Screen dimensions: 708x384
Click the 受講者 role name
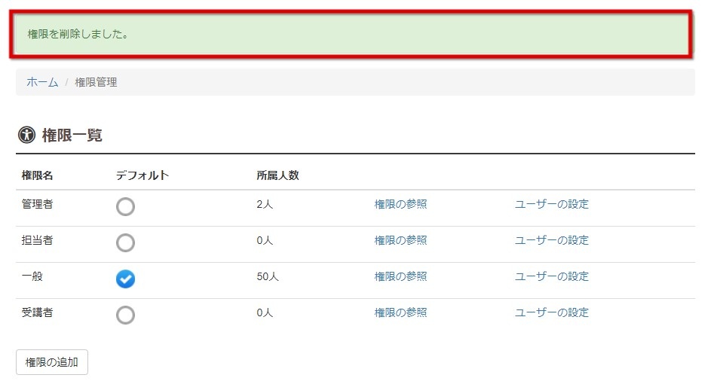(x=37, y=312)
